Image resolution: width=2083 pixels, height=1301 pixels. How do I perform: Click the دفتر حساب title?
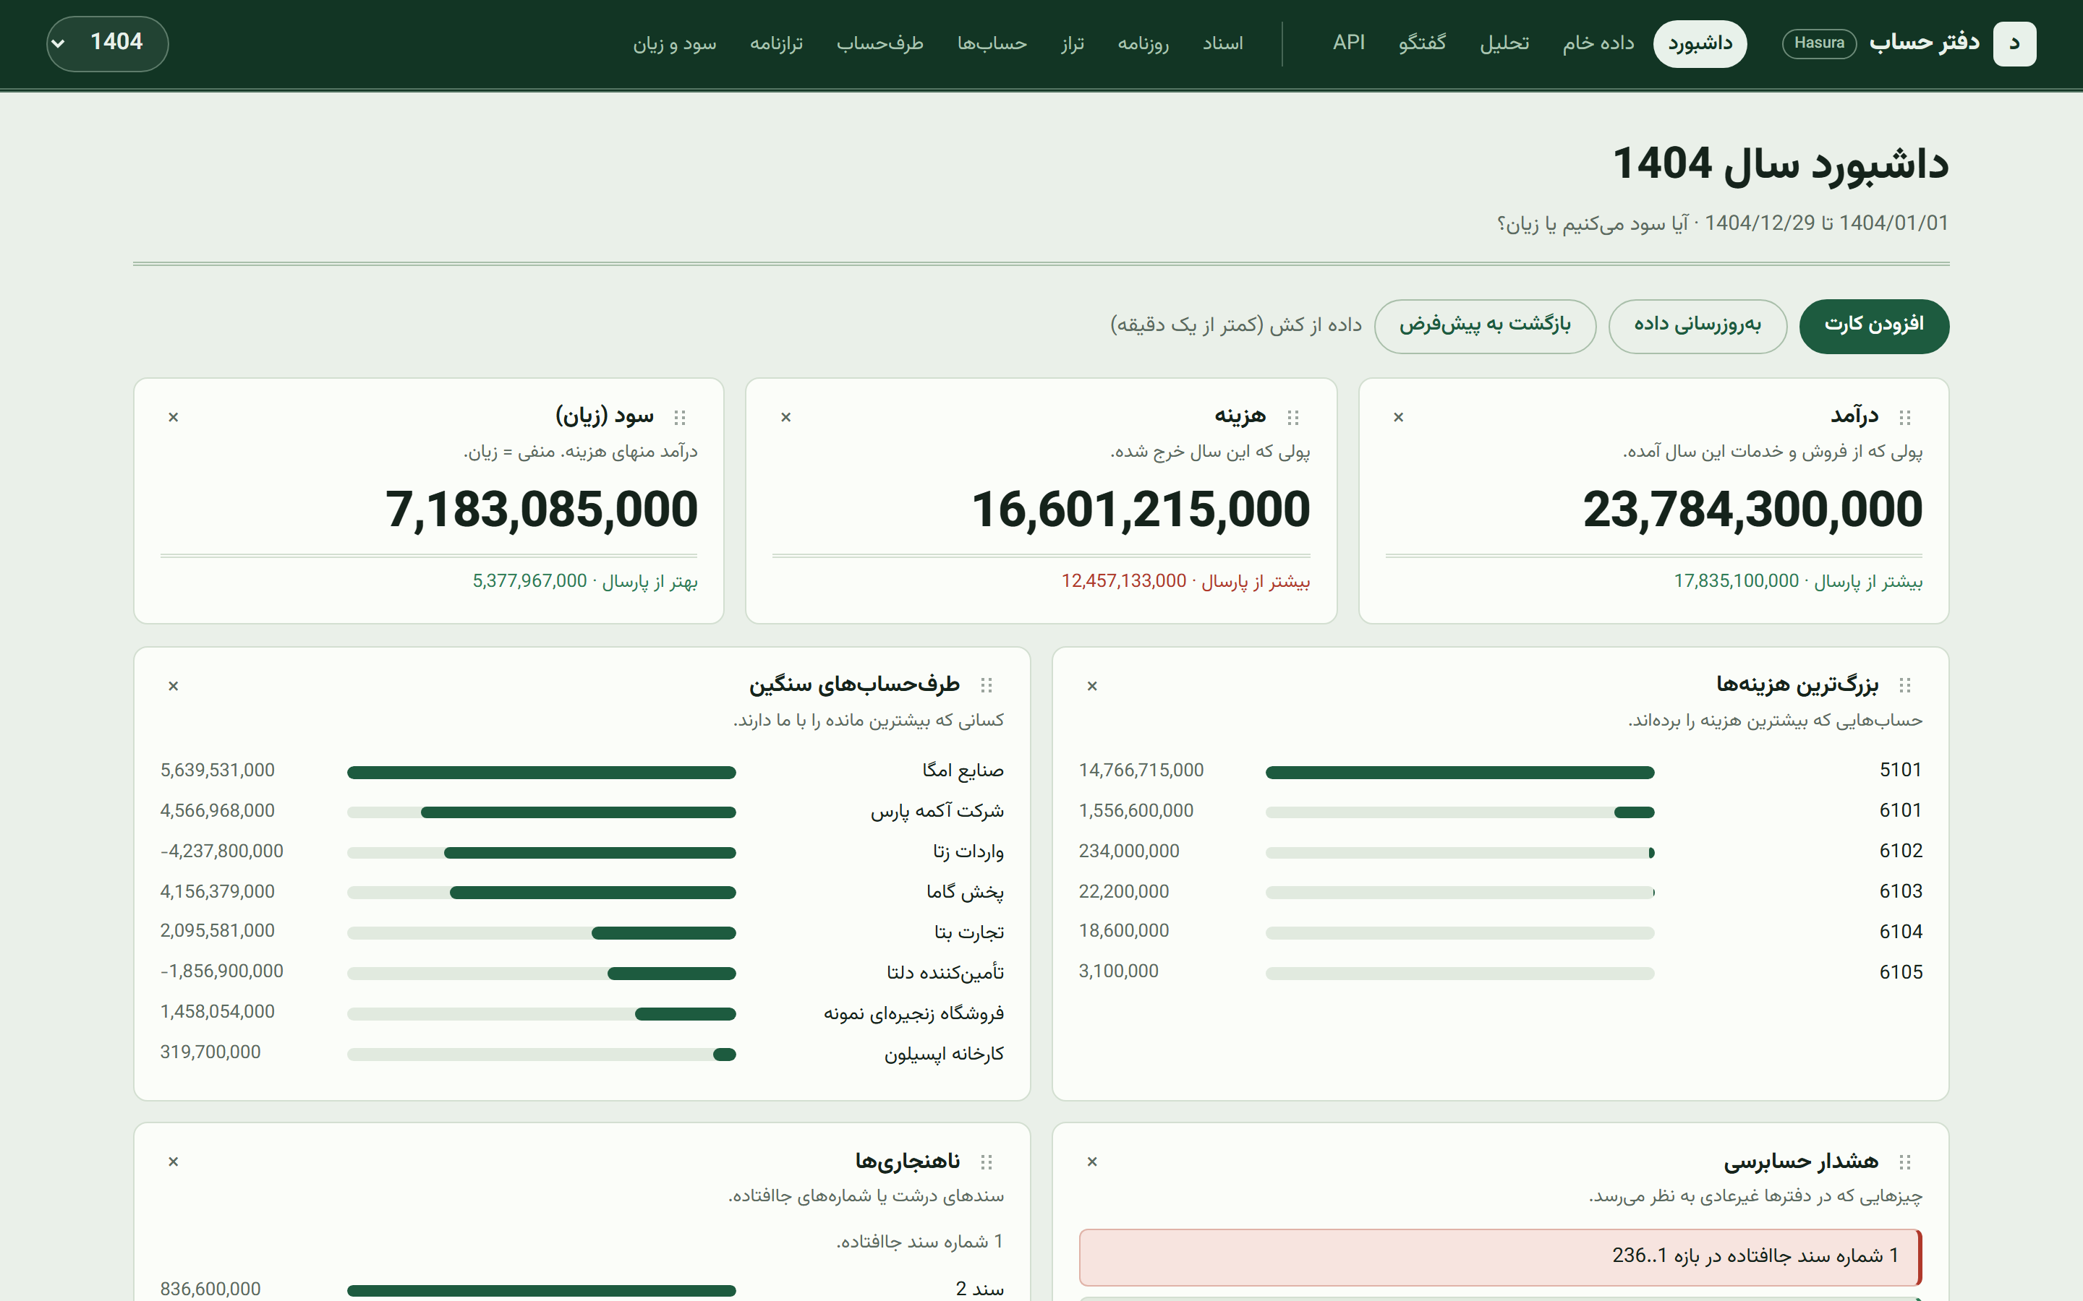[x=1925, y=42]
